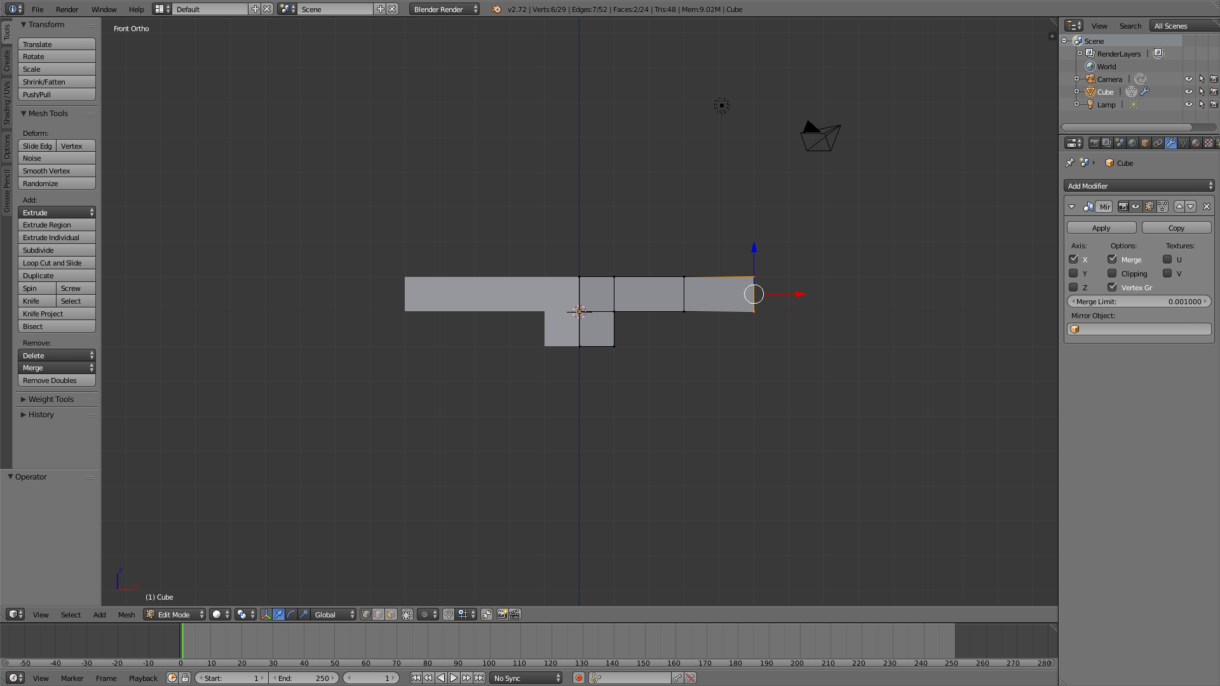Open the Material properties tab (sphere icon)
1220x686 pixels.
click(1195, 143)
